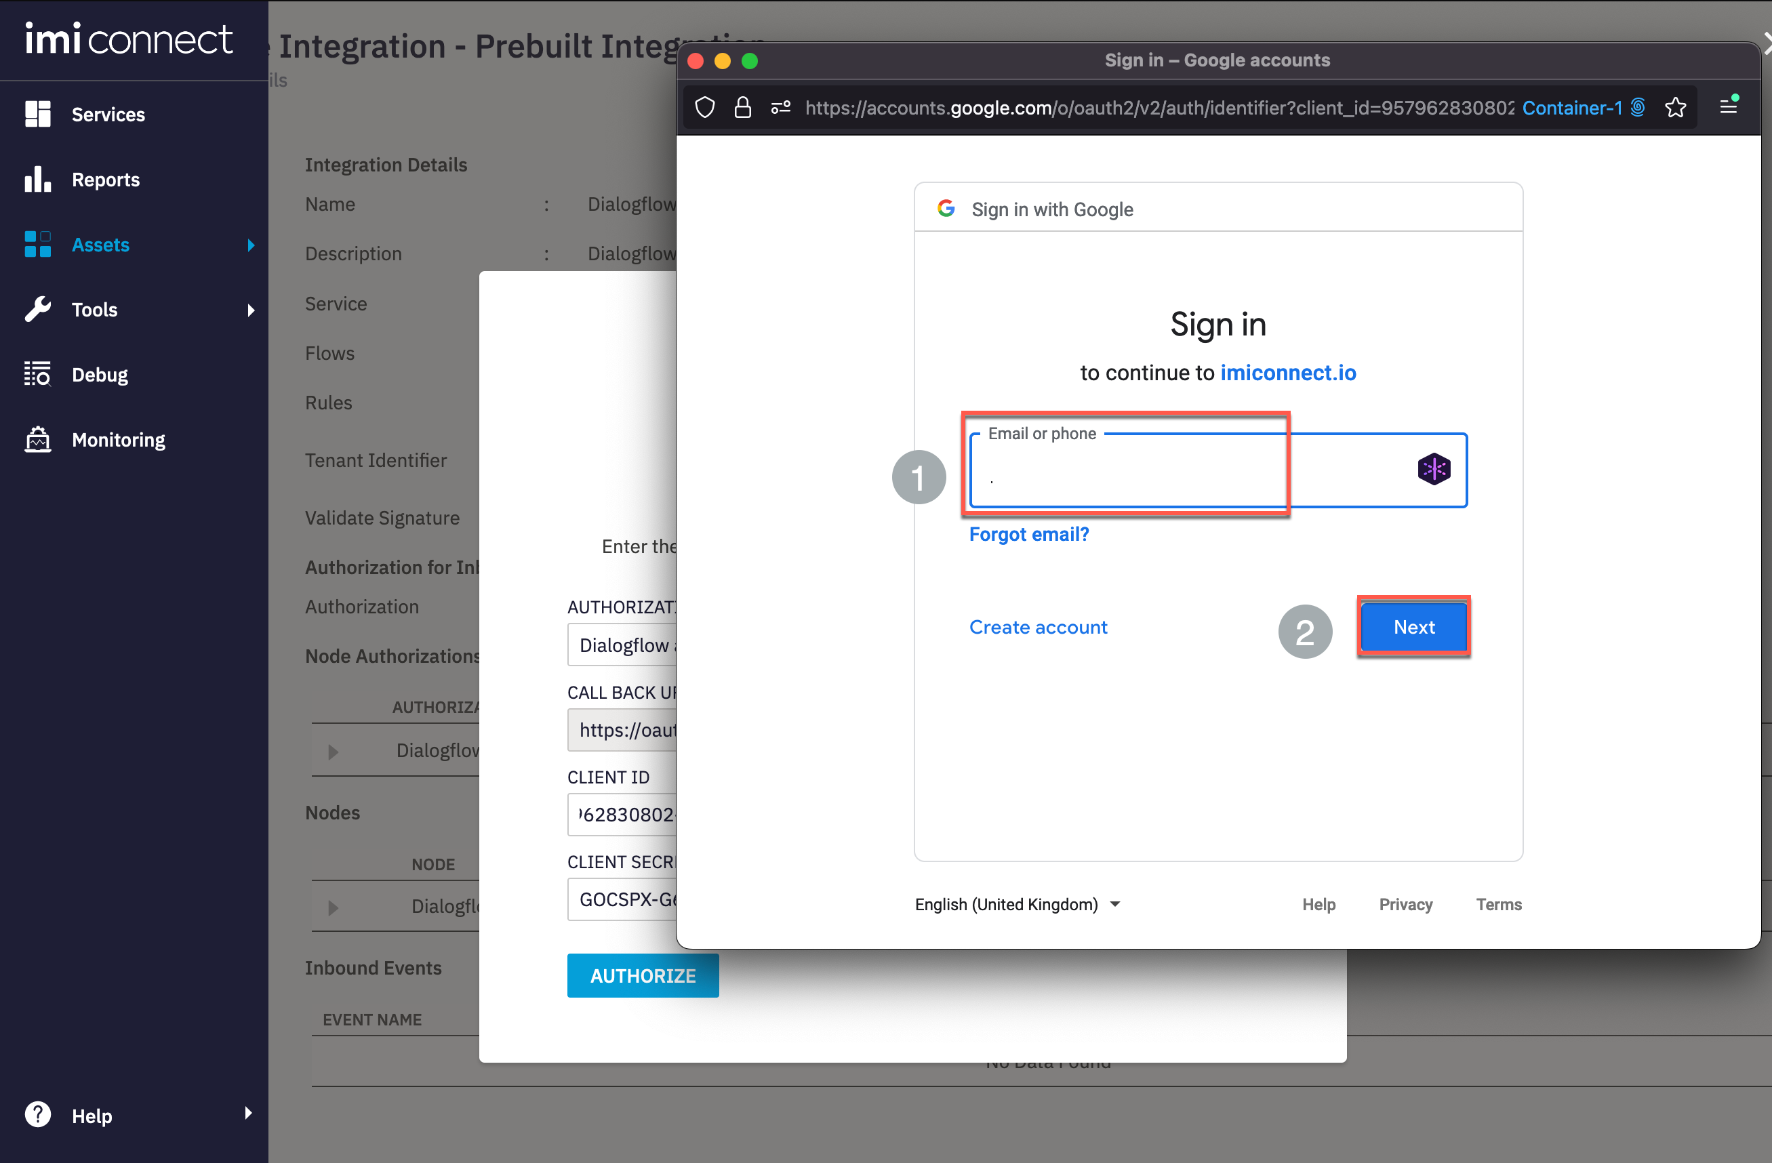1772x1163 pixels.
Task: Click the imiconnect logo
Action: tap(129, 39)
